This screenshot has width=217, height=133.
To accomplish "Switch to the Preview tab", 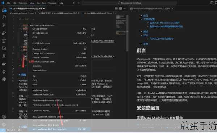I will pos(152,9).
